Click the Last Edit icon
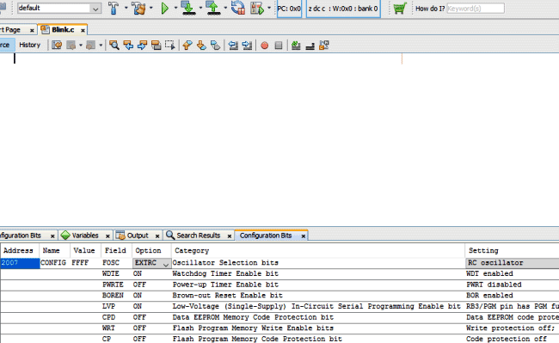Screen dimensions: 559x343 pos(57,46)
